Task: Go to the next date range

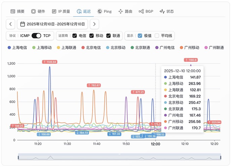Action: pyautogui.click(x=94, y=24)
